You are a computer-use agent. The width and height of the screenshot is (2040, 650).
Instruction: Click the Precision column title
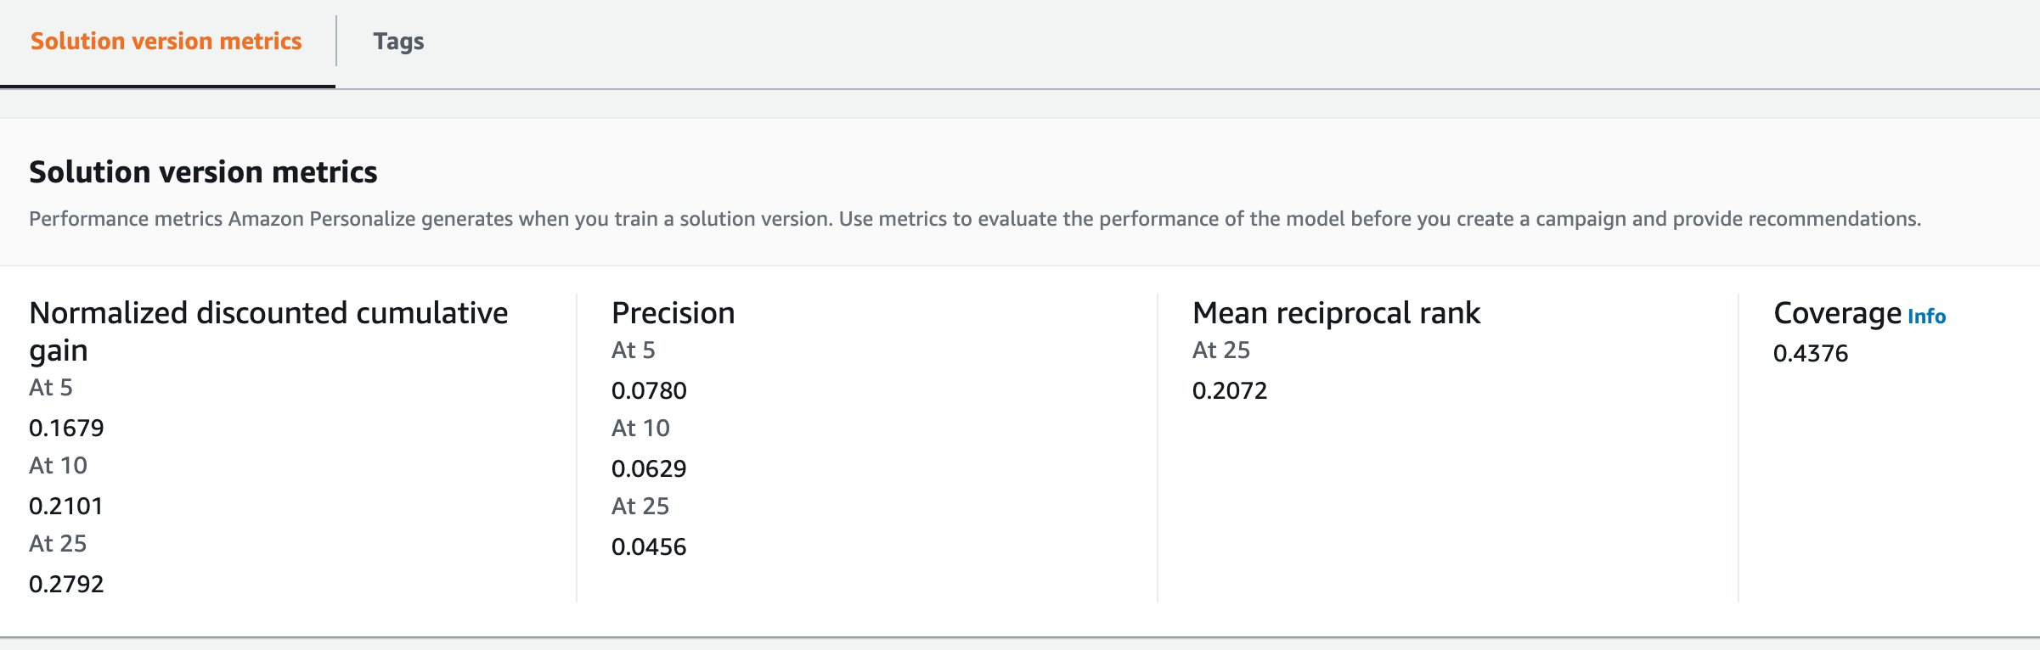pos(673,313)
